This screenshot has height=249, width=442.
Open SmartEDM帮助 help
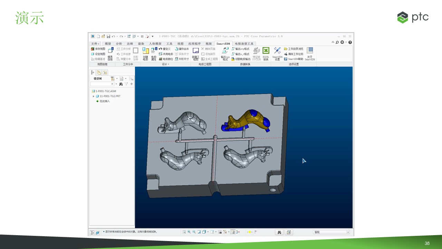point(294,59)
